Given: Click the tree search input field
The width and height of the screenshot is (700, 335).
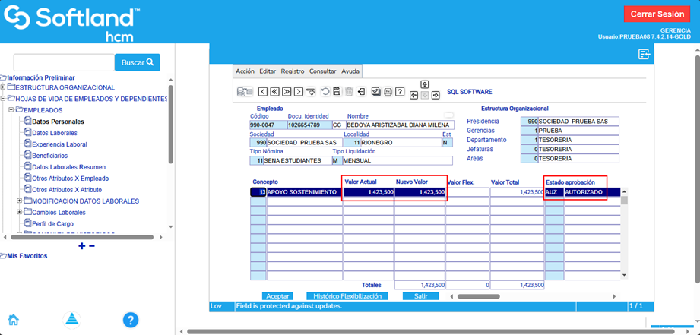Looking at the screenshot, I should 63,62.
